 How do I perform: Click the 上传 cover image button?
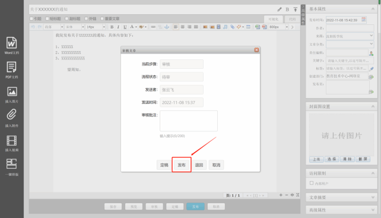(x=316, y=159)
